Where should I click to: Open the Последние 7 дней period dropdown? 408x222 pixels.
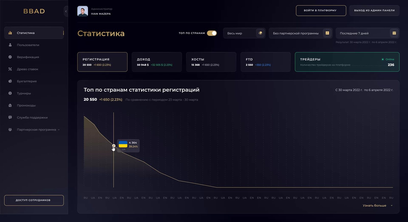(367, 33)
